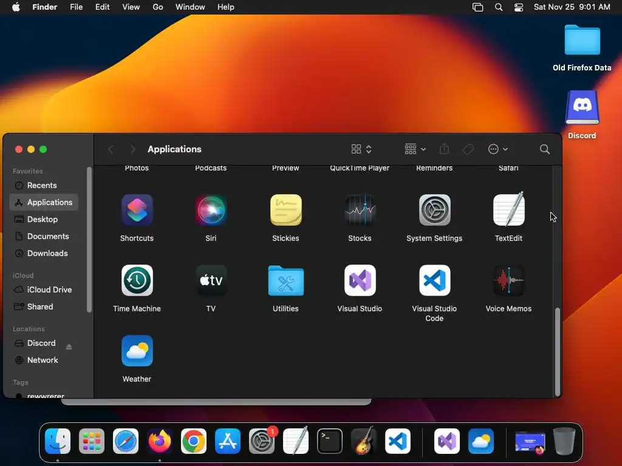Open the Group By dropdown
This screenshot has height=466, width=622.
[x=415, y=149]
